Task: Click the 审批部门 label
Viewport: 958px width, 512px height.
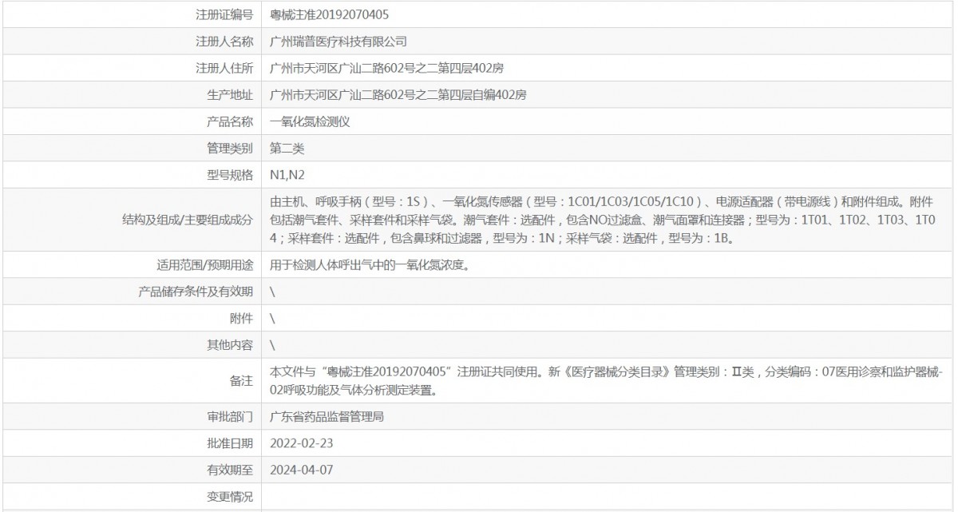Action: (x=230, y=417)
